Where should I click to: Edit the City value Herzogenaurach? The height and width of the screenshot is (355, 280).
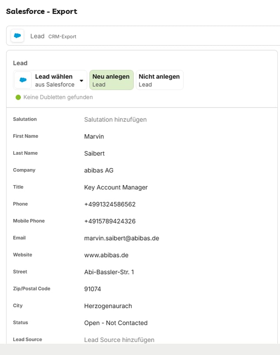coord(108,306)
